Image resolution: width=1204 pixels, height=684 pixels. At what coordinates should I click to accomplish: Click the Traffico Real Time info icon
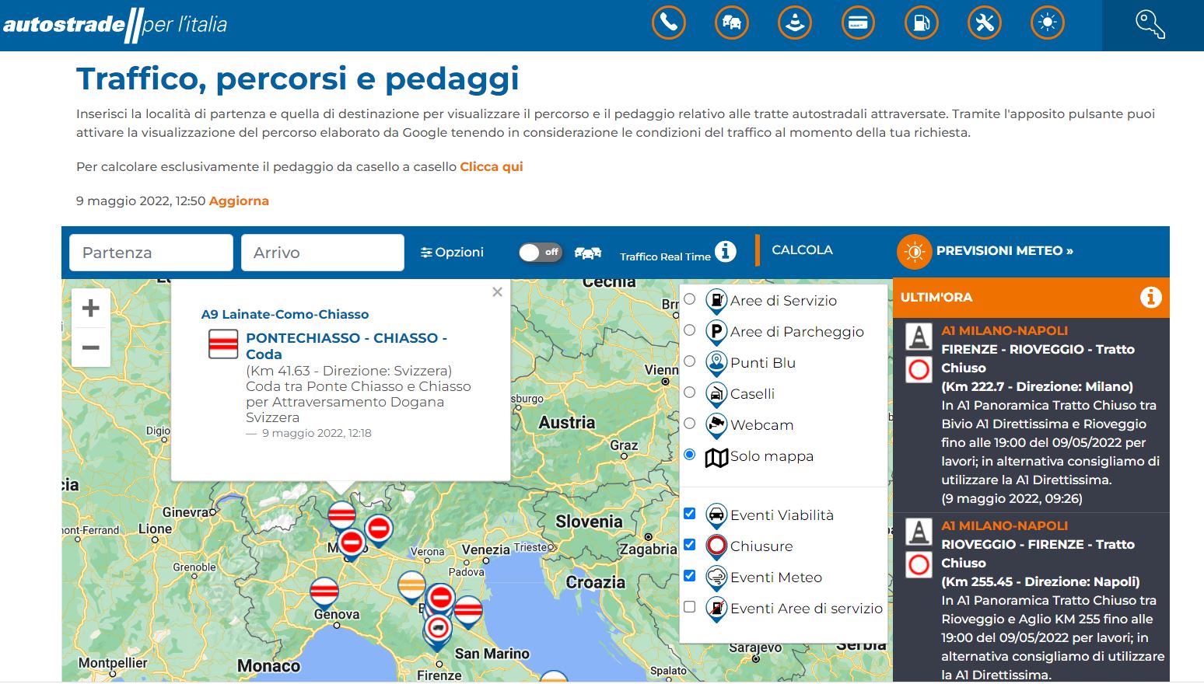(x=725, y=252)
